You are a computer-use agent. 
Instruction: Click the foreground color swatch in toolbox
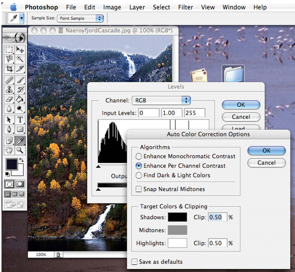point(12,164)
